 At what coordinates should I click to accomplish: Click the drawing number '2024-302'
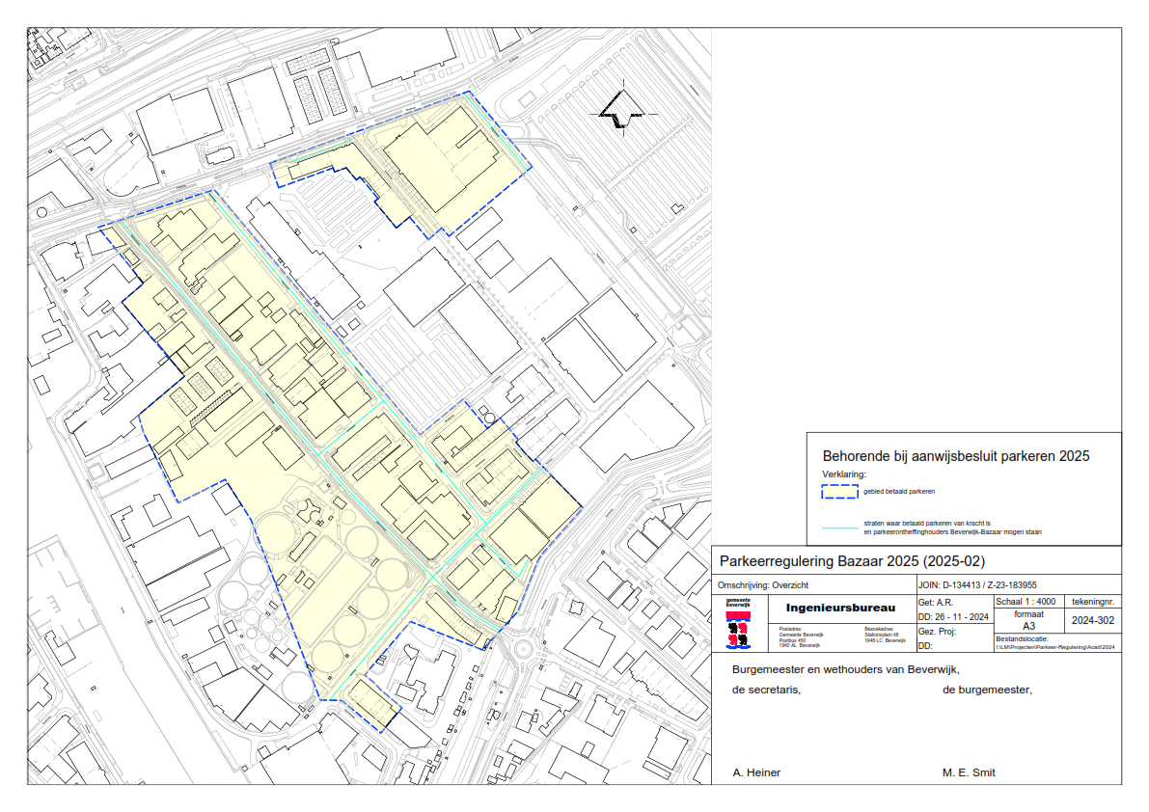1091,622
